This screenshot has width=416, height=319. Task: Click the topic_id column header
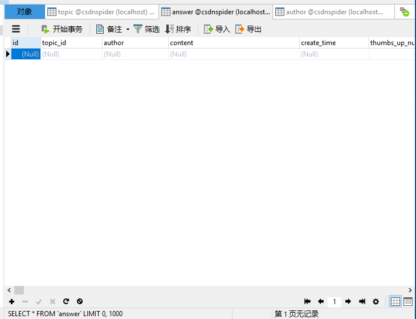click(x=71, y=43)
